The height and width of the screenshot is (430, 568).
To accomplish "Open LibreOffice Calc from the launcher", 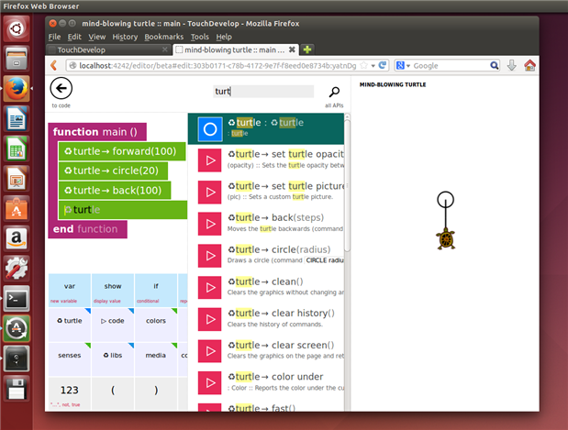I will [x=17, y=149].
